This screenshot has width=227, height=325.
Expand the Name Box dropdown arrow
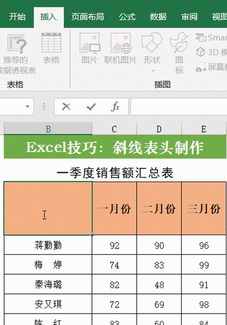[x=27, y=107]
